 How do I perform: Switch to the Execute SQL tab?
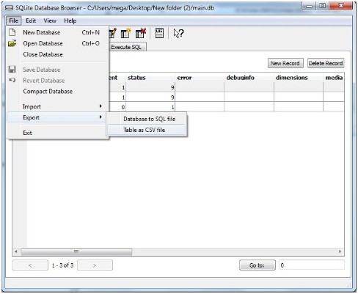[127, 47]
